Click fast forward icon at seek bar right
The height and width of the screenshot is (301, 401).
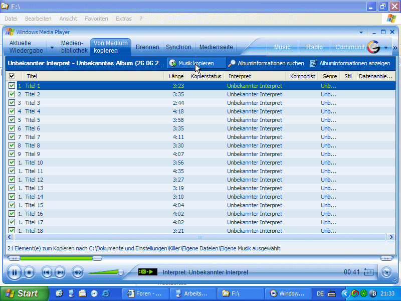(x=386, y=258)
